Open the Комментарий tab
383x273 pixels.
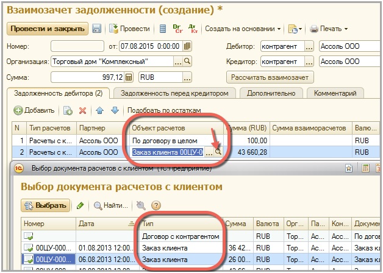335,93
